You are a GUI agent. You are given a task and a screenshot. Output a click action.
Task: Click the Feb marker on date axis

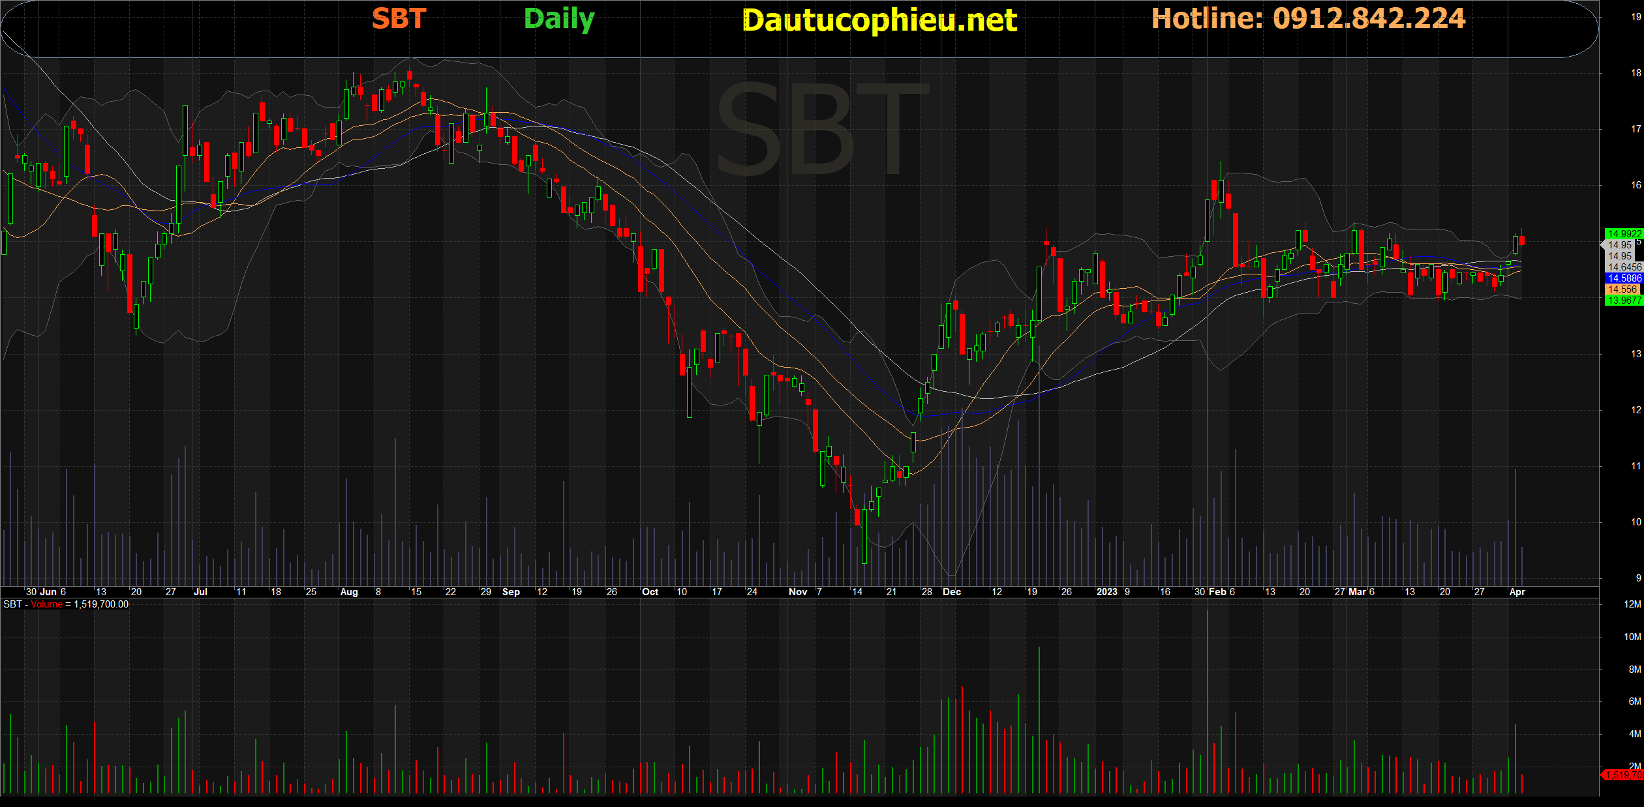(x=1217, y=592)
